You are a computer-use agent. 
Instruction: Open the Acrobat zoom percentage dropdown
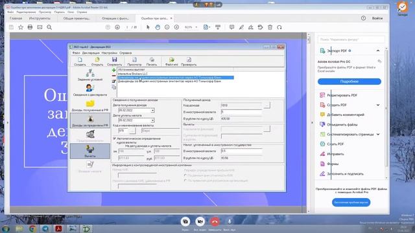196,27
